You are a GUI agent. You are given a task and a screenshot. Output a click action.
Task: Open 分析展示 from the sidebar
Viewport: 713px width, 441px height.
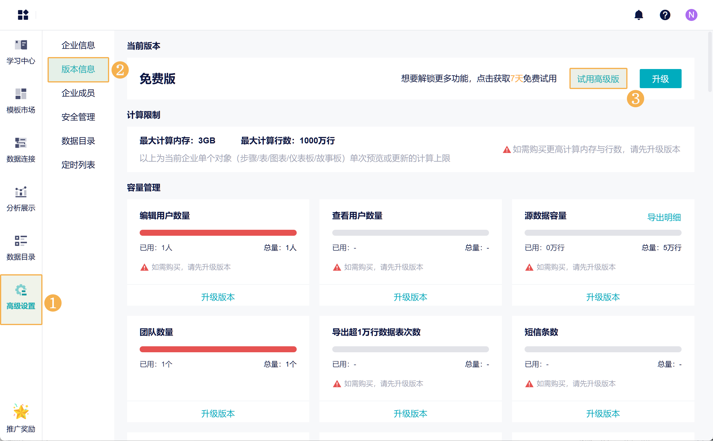coord(21,192)
